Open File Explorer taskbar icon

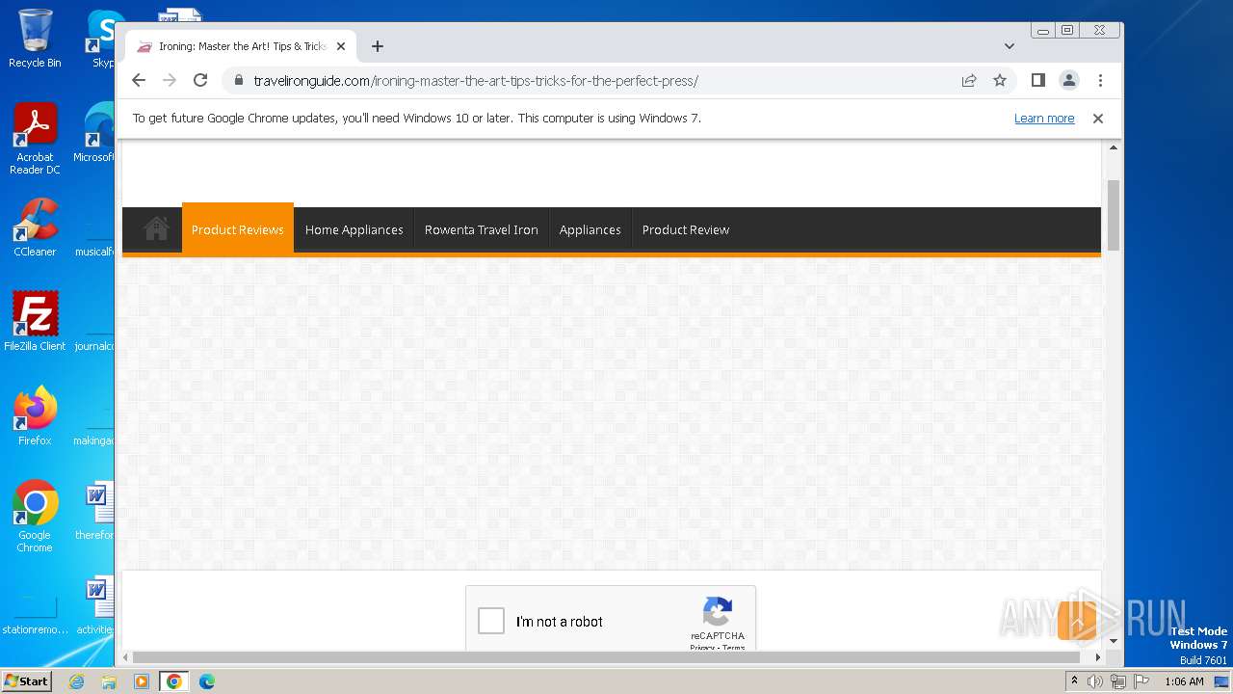tap(109, 681)
